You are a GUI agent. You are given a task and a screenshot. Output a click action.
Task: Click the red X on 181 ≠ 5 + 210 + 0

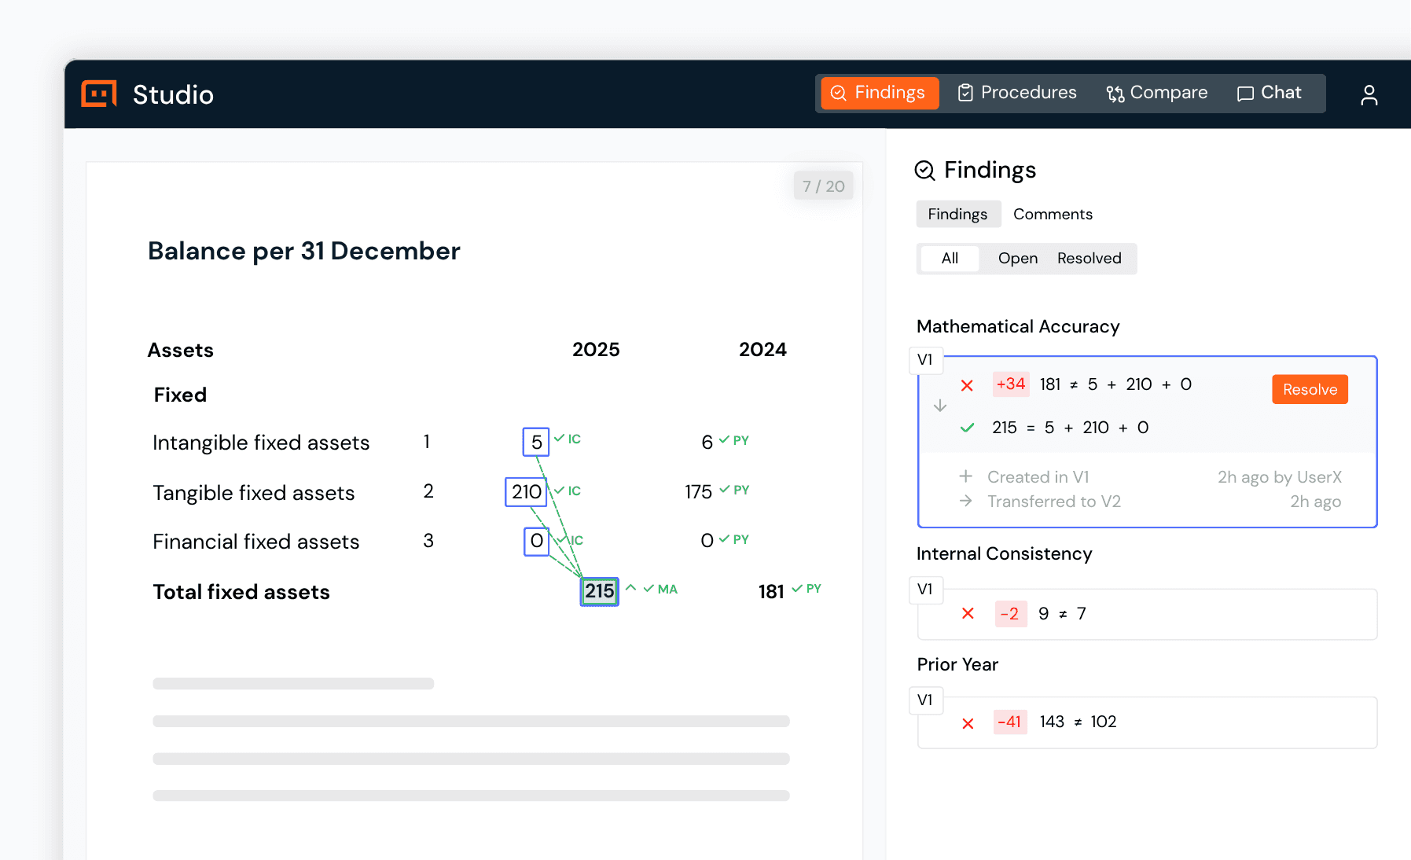click(967, 385)
